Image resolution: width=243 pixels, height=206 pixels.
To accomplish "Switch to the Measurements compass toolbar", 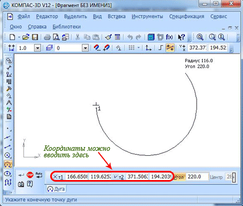I will (x=9, y=103).
